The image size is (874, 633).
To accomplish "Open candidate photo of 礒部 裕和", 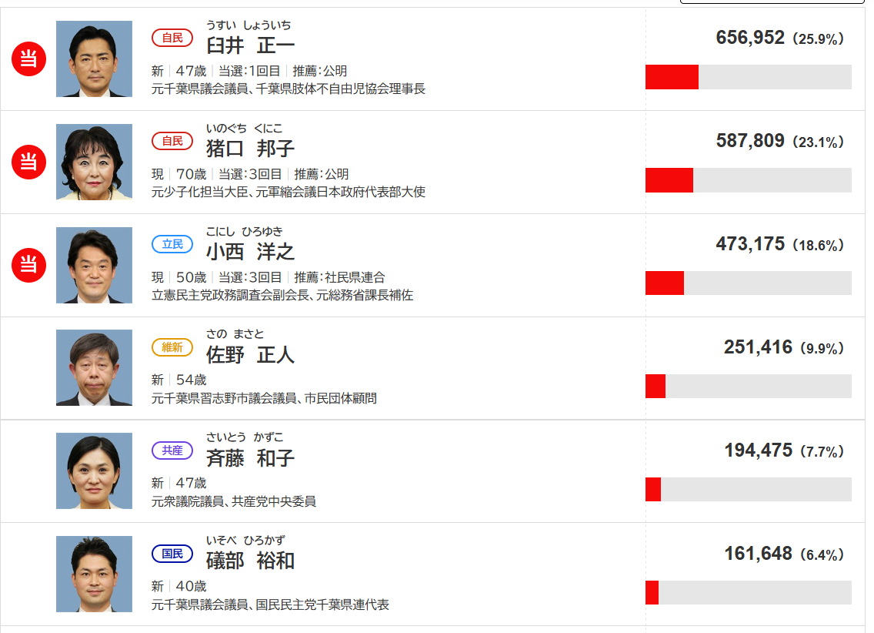I will pos(94,574).
